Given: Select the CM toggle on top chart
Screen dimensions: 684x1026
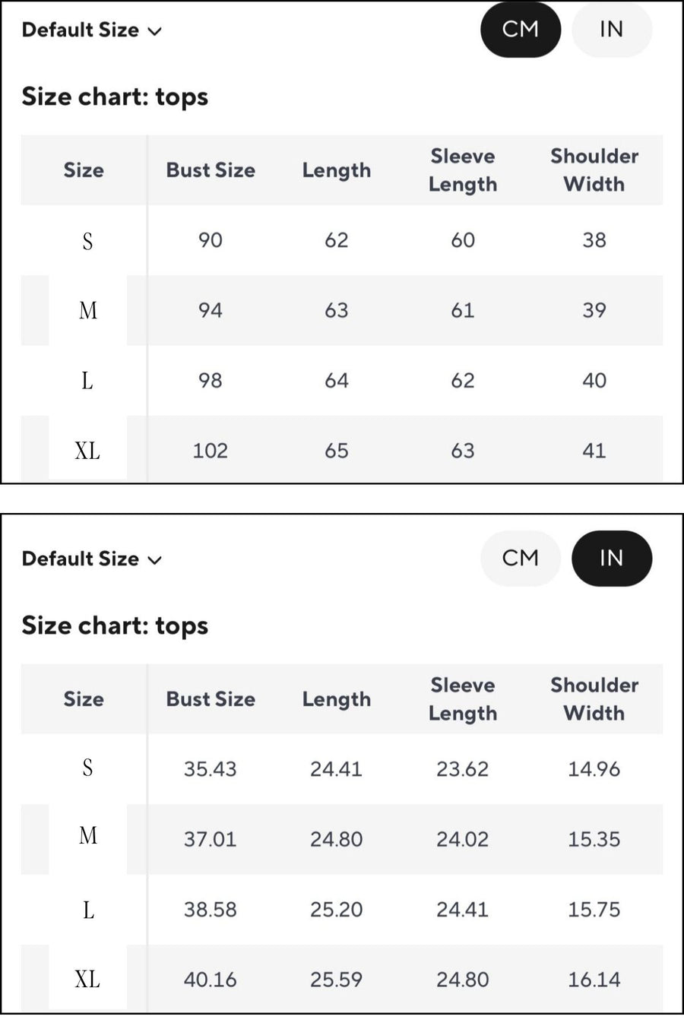Looking at the screenshot, I should click(x=520, y=30).
